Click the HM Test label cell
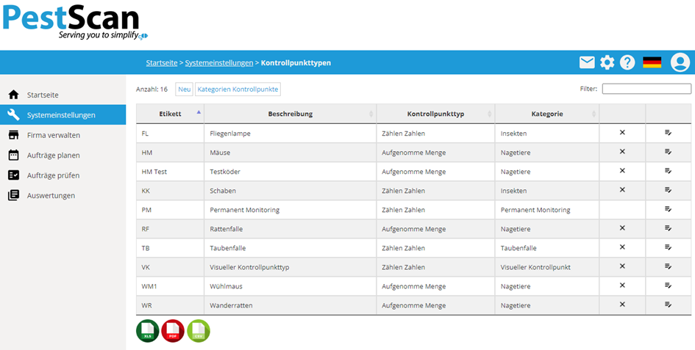 click(170, 172)
